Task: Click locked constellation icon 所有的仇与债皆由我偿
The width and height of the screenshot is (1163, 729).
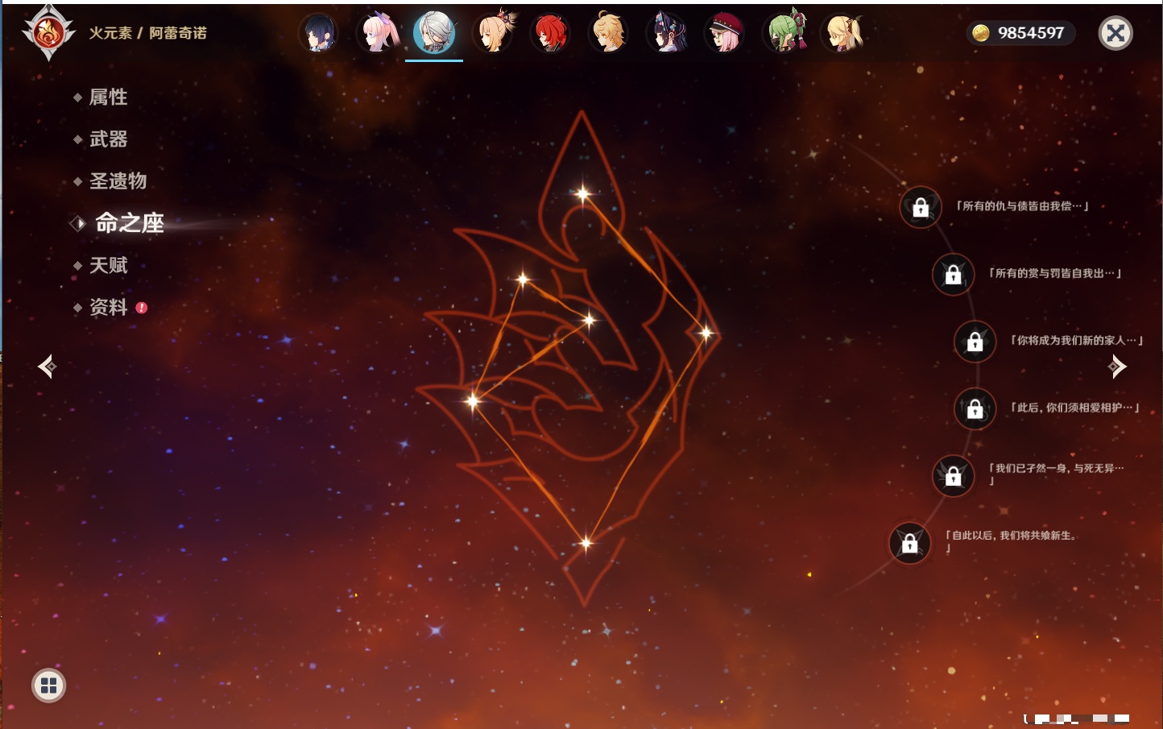Action: pos(921,208)
